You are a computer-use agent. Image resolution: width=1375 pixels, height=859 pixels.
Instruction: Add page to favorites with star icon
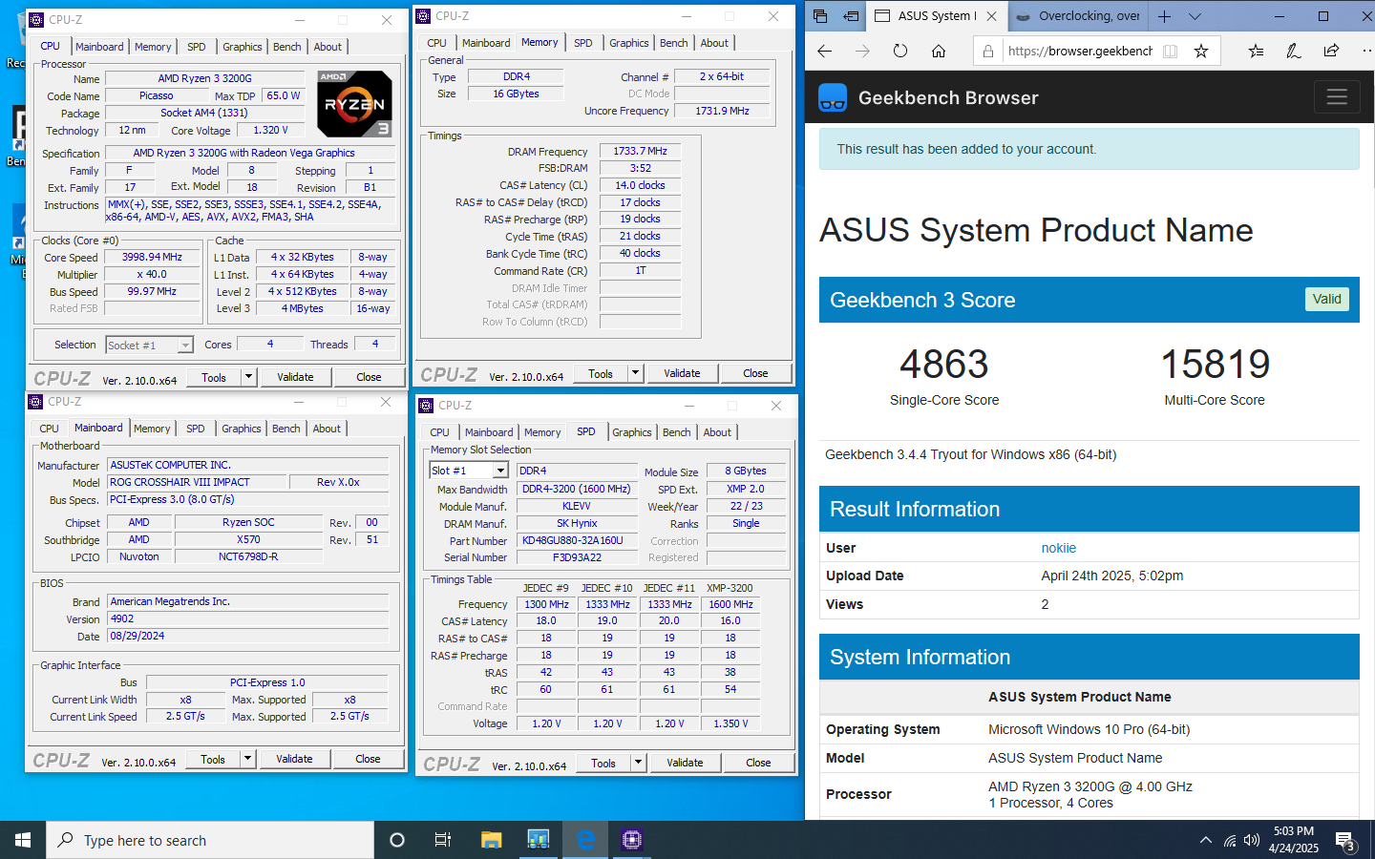click(x=1201, y=52)
